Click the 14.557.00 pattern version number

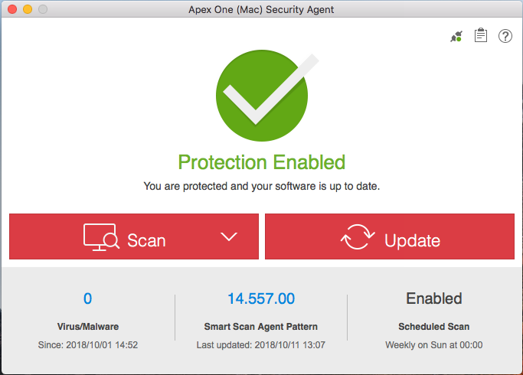[x=261, y=298]
